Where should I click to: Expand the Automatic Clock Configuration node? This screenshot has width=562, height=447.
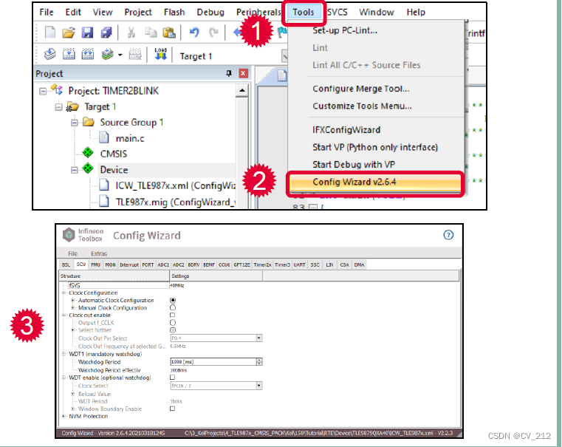tap(73, 301)
